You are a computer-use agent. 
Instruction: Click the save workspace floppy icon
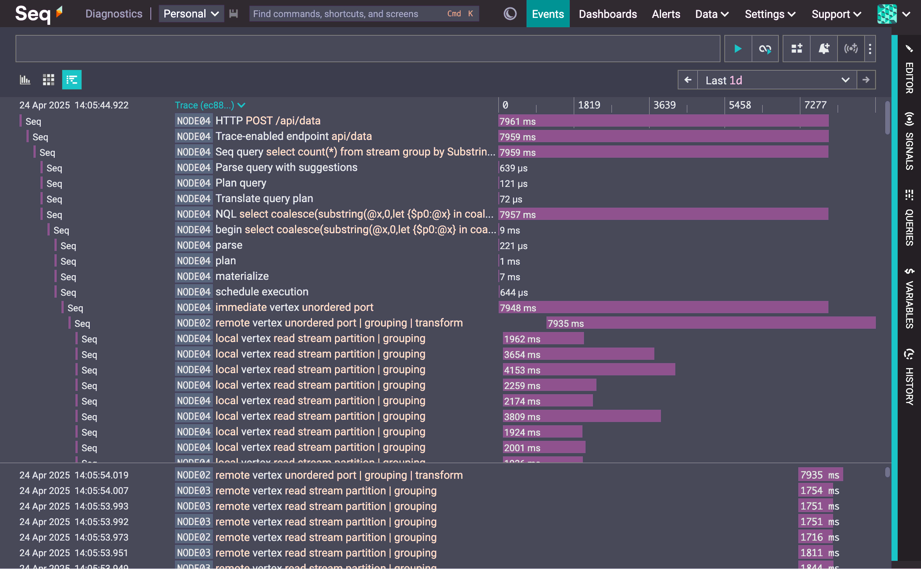click(233, 14)
